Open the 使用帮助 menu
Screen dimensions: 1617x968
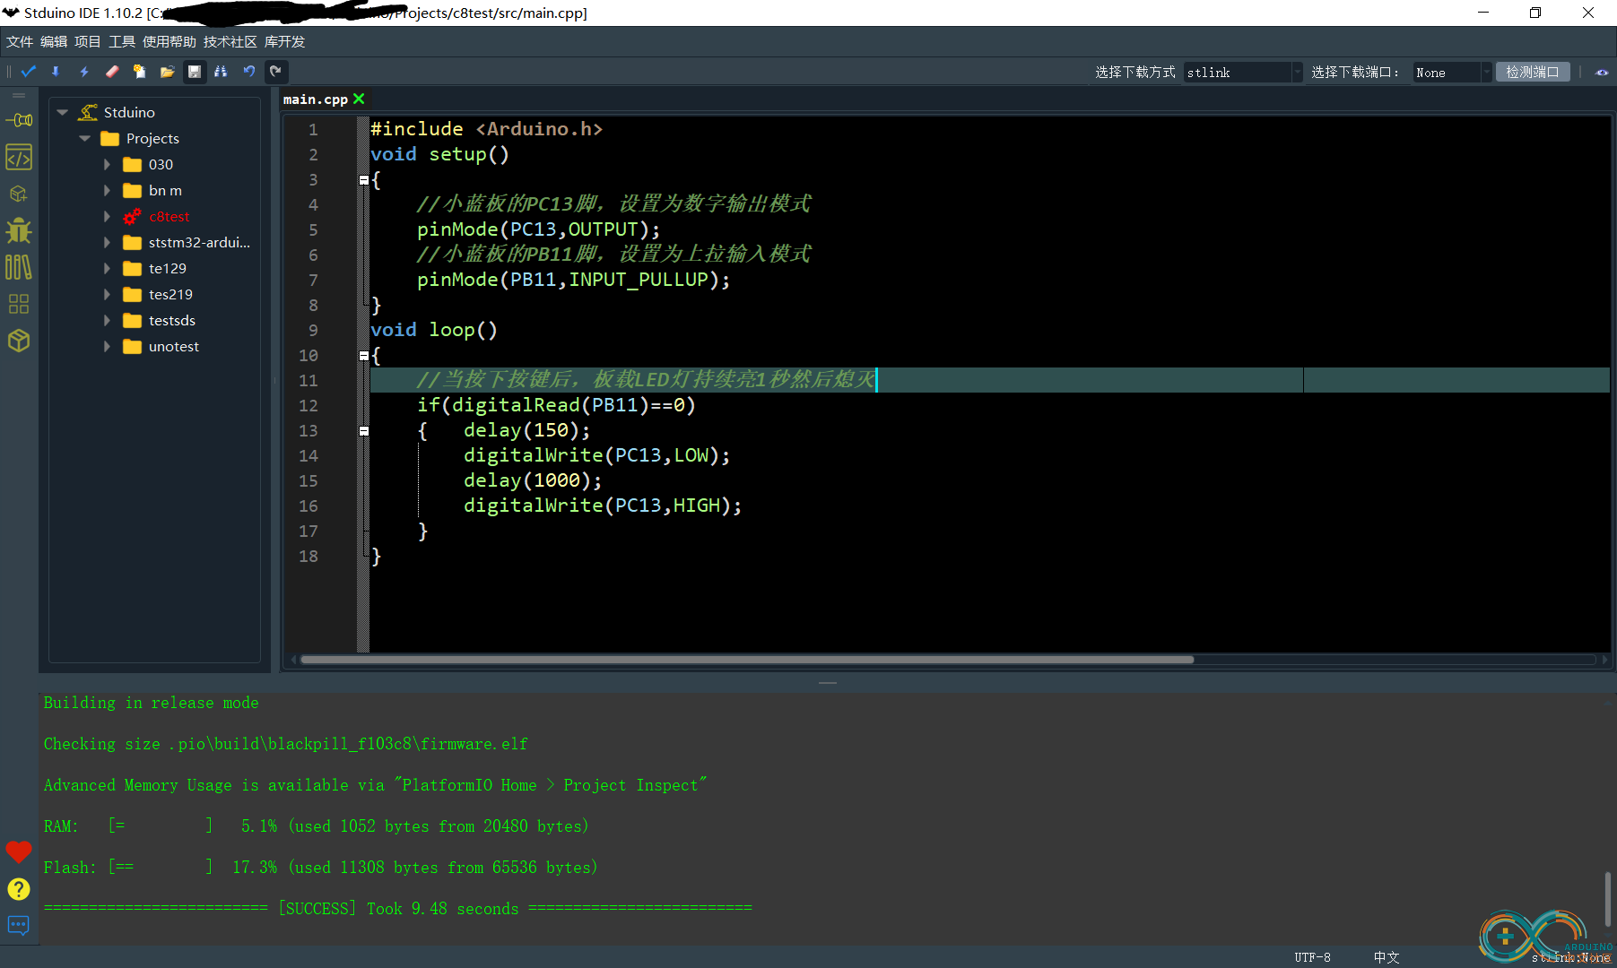click(170, 41)
